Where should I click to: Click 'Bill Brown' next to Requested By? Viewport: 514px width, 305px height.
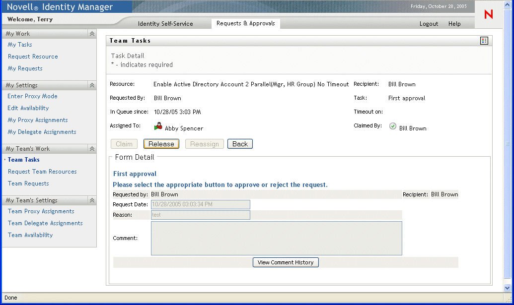pyautogui.click(x=167, y=98)
